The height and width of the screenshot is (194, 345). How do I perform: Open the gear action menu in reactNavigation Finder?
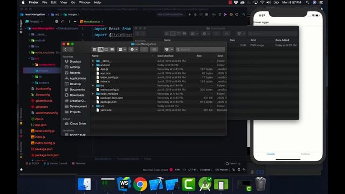[134, 50]
